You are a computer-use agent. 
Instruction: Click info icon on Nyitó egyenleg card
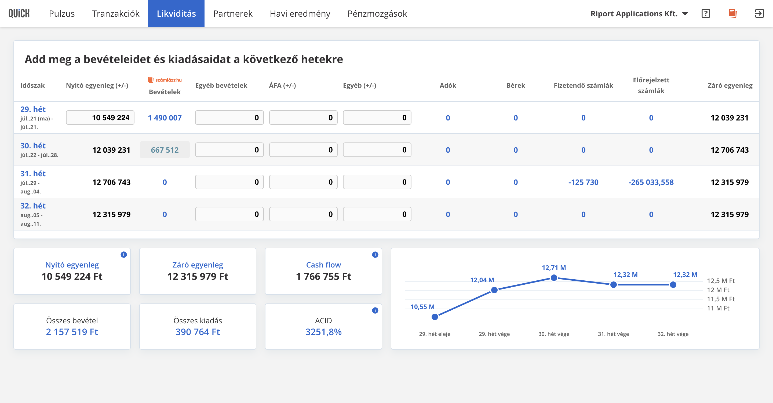[x=124, y=255]
